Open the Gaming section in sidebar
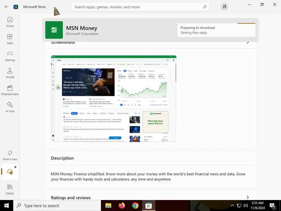Viewport: 281px width, 211px height. [x=10, y=56]
